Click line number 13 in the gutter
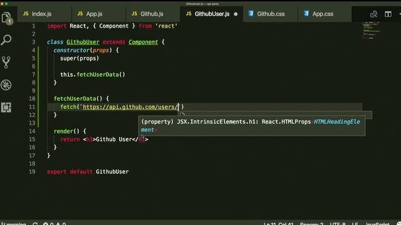401x225 pixels. tap(32, 123)
